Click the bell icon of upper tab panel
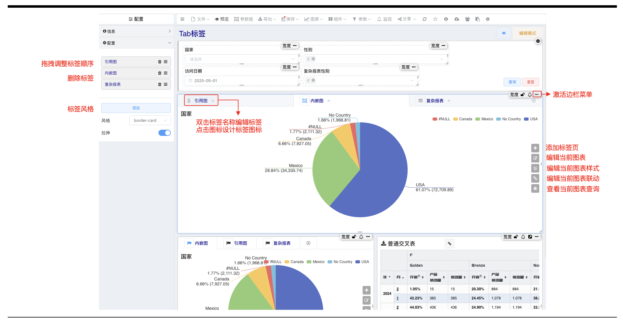Viewport: 623px width, 324px height. [530, 94]
